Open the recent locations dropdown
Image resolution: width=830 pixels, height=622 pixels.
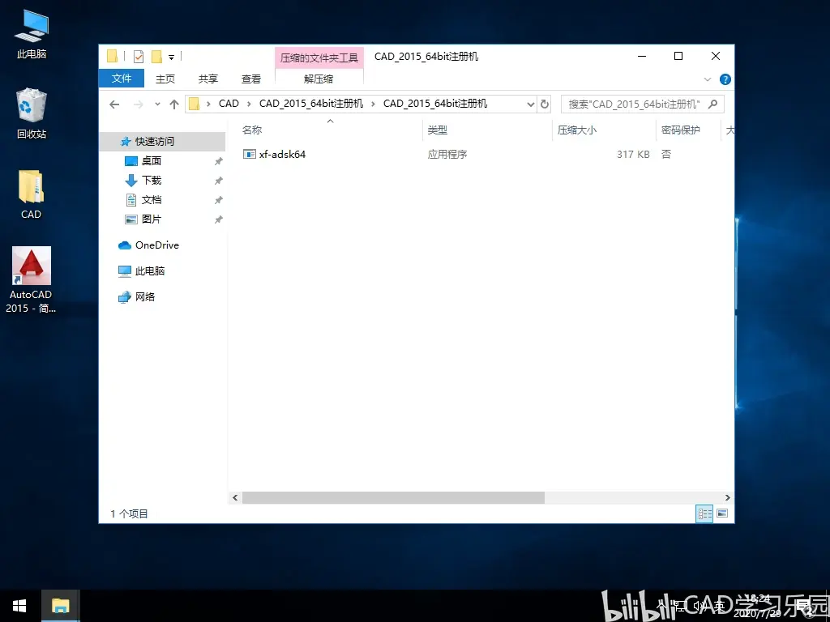pyautogui.click(x=157, y=104)
